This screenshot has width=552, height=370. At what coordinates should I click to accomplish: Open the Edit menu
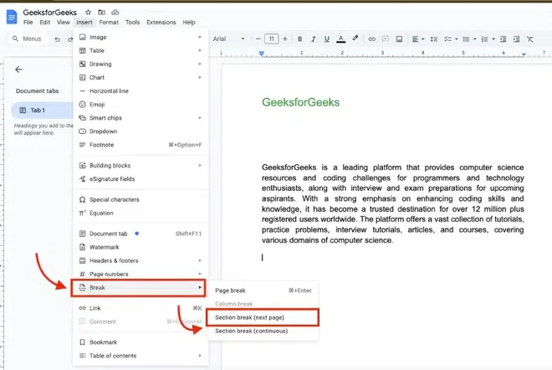[44, 23]
